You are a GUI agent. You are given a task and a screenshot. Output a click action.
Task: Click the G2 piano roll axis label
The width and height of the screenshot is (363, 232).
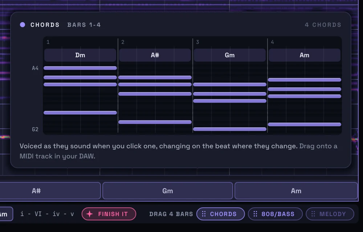35,129
